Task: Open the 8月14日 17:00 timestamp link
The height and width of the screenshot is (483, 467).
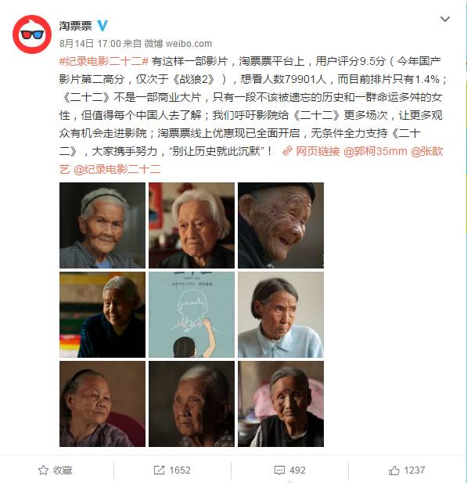Action: click(90, 43)
